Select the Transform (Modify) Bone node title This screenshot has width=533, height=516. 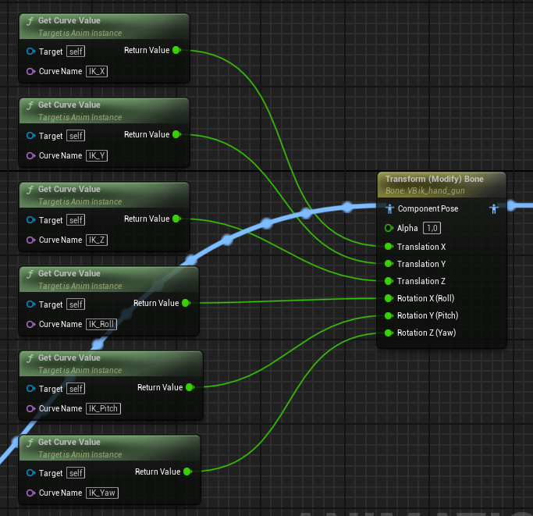[x=434, y=179]
